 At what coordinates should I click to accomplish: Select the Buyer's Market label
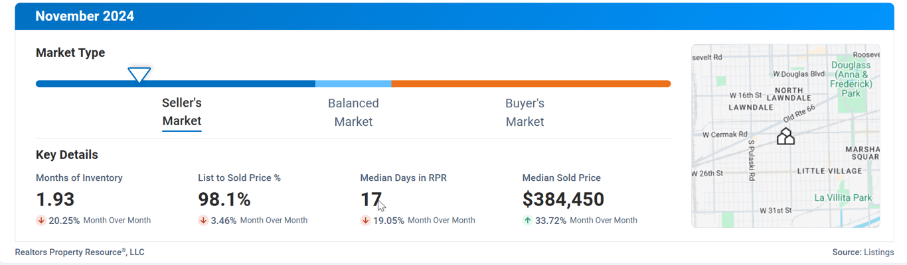525,113
